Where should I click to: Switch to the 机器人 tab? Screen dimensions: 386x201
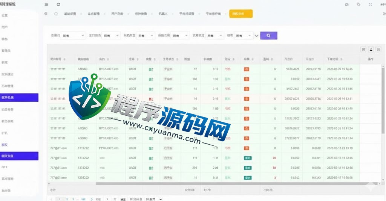(163, 14)
